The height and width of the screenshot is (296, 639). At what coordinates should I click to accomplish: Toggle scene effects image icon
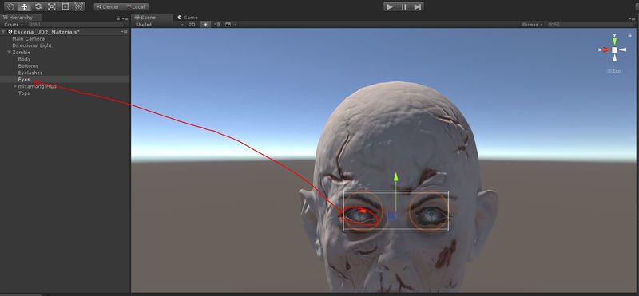(228, 25)
